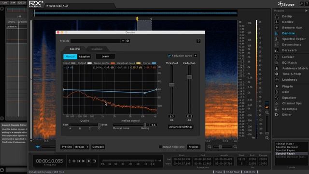Open the Resample module
This screenshot has height=174, width=309.
click(289, 109)
